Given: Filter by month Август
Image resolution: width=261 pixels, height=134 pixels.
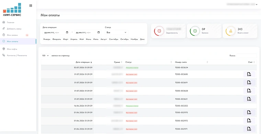Looking at the screenshot, I should point(104,39).
